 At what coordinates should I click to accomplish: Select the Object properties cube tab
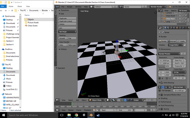point(177,28)
